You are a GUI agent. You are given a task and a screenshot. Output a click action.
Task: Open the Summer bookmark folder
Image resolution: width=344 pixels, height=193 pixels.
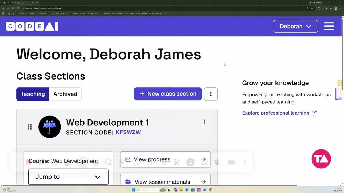point(105,13)
